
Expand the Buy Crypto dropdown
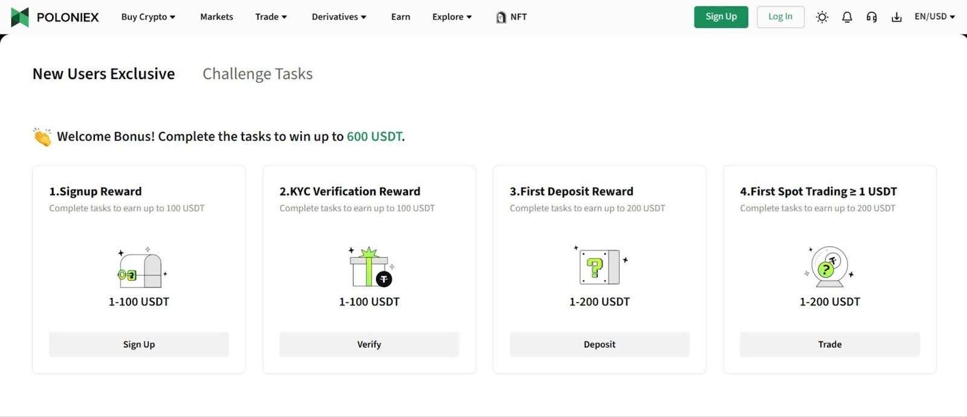click(148, 17)
